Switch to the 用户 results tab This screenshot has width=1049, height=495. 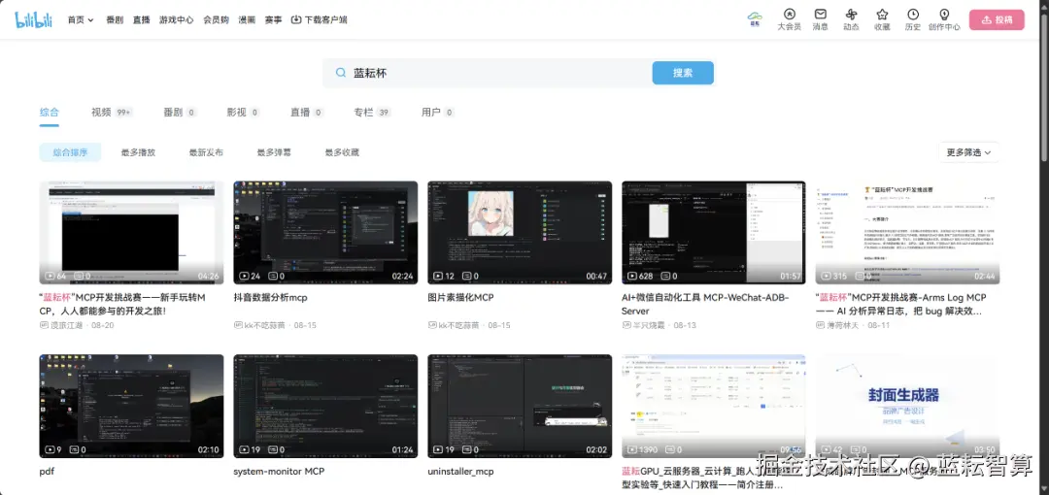click(x=437, y=113)
